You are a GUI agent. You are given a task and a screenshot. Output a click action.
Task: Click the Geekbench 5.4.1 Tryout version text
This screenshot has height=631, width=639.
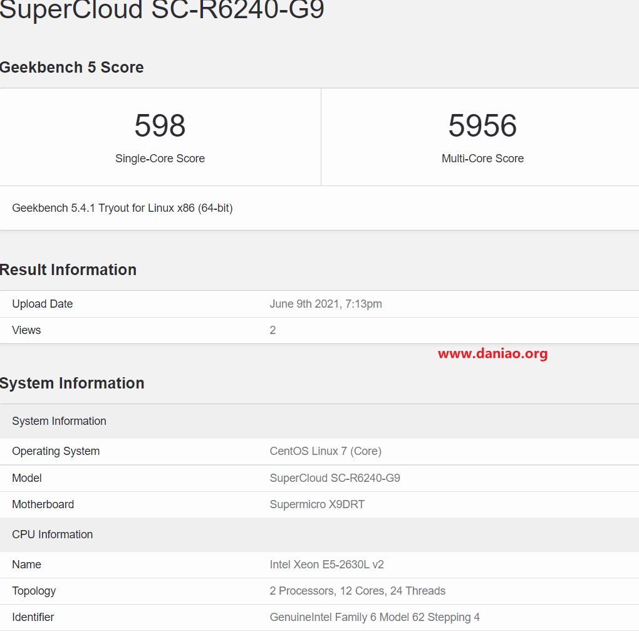(122, 208)
